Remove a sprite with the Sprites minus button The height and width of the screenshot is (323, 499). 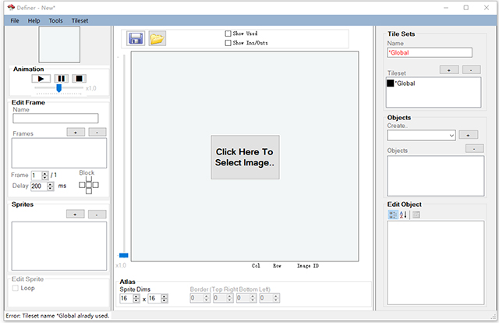tap(97, 214)
